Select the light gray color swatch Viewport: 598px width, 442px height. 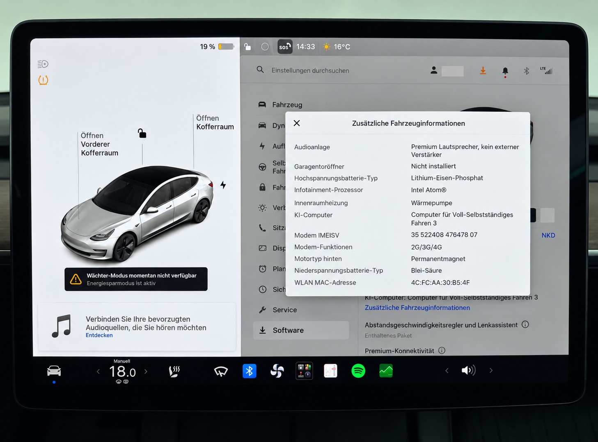coord(547,215)
